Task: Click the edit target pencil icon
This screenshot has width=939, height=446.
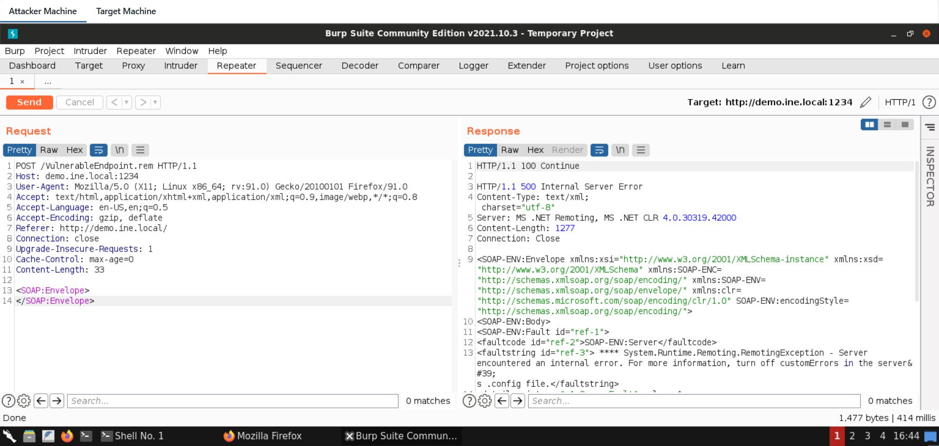Action: tap(865, 102)
